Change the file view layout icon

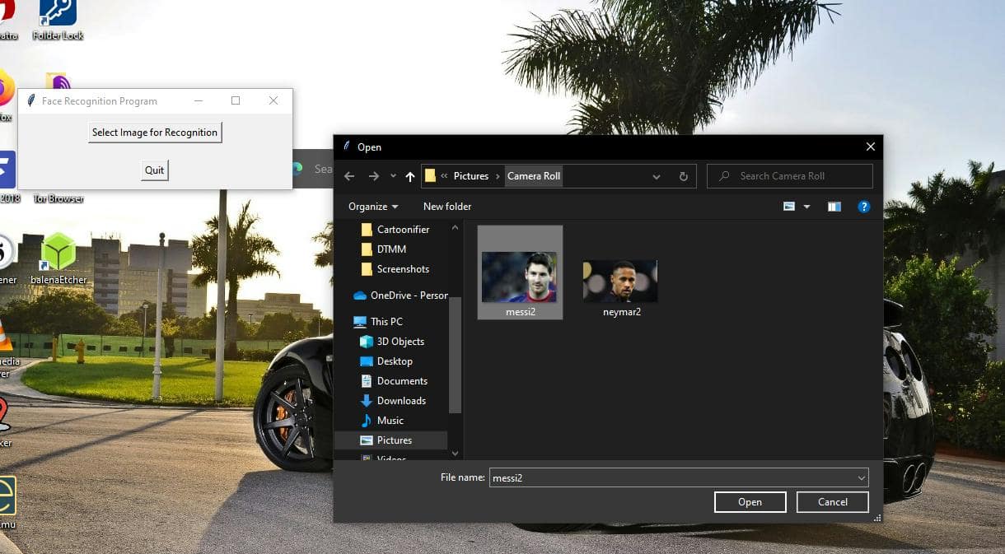[x=789, y=207]
